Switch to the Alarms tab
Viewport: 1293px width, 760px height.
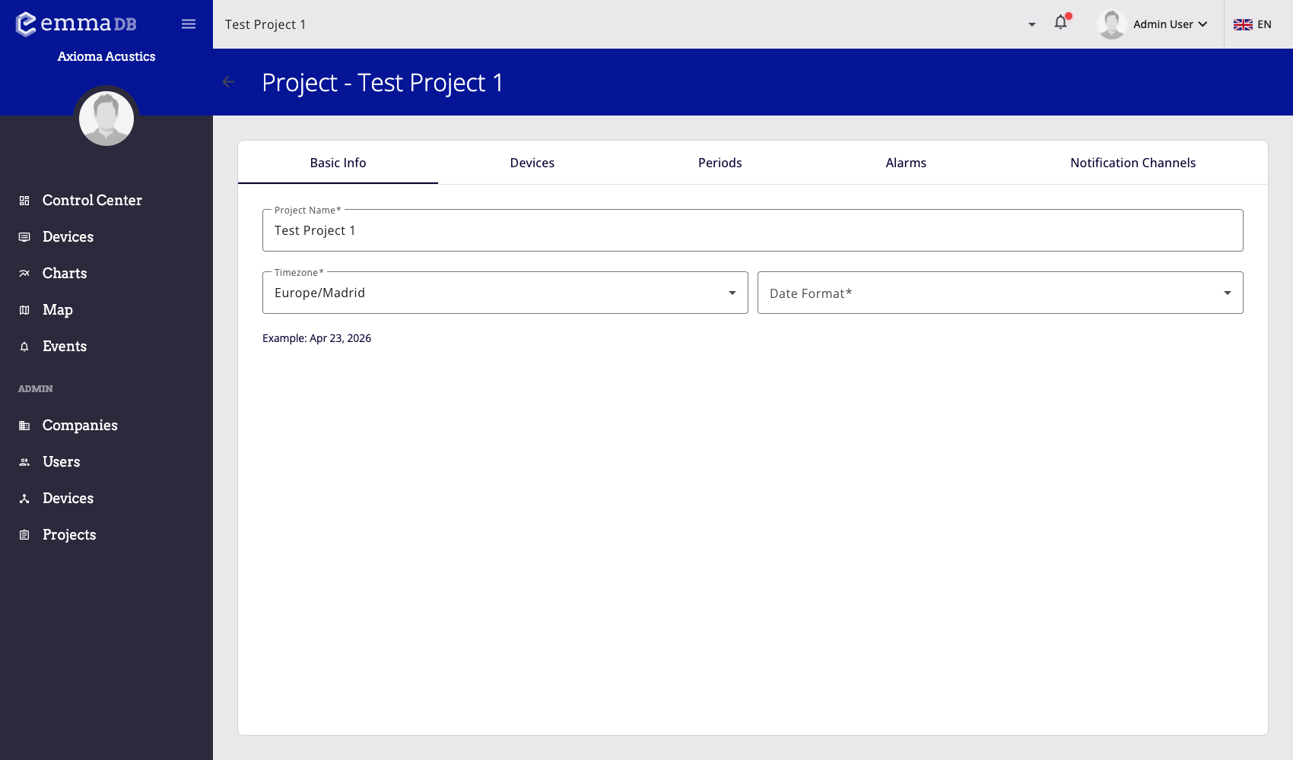pos(905,163)
